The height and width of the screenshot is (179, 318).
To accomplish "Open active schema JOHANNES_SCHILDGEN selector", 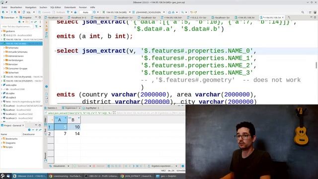I will click(149, 12).
